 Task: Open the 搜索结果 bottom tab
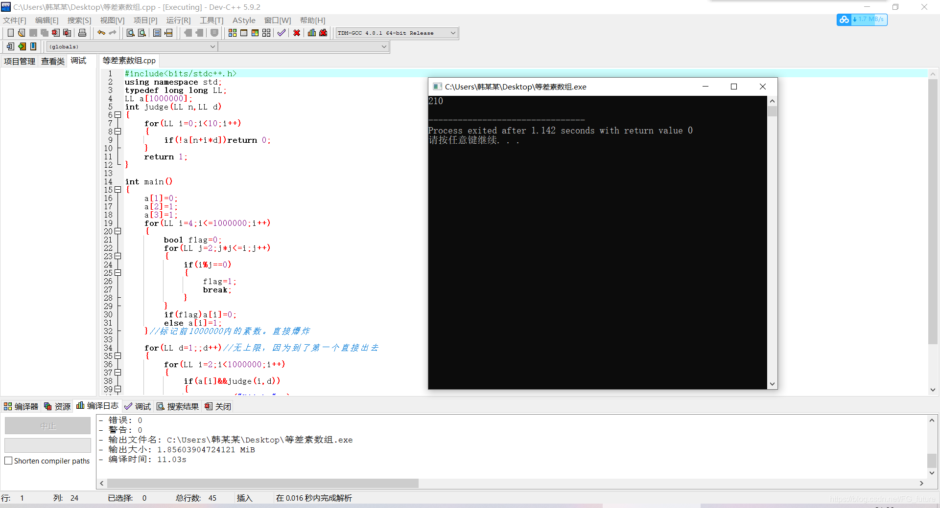(x=178, y=406)
